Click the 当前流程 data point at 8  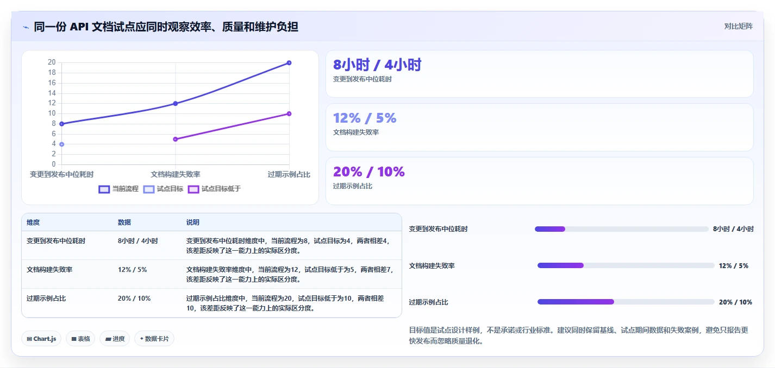pyautogui.click(x=62, y=124)
